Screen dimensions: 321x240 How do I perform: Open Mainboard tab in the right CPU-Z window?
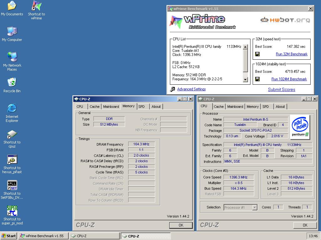[x=235, y=107]
